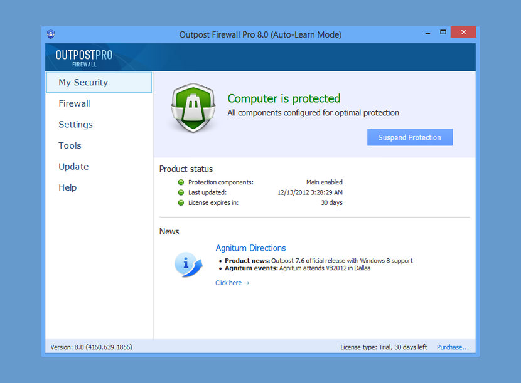Click the '30 days' license value
521x383 pixels.
coord(331,203)
